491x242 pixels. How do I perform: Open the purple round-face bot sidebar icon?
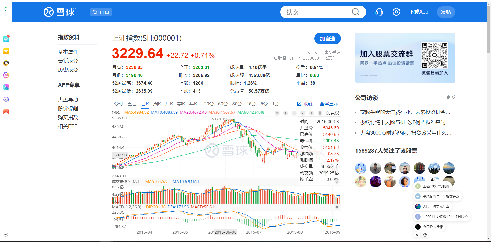[6, 99]
